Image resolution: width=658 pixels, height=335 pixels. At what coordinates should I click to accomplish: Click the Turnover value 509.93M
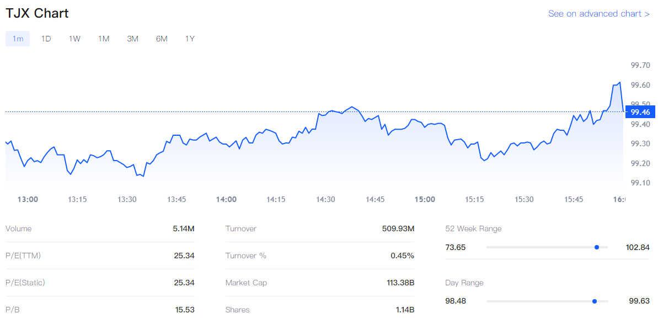pyautogui.click(x=398, y=229)
